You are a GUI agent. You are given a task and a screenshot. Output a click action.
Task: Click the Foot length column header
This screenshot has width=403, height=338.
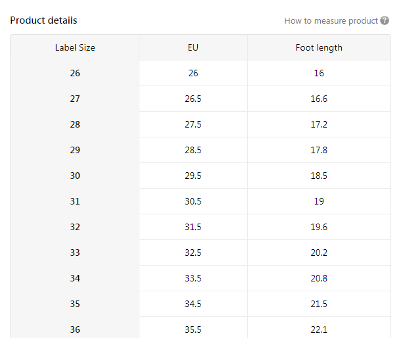[319, 48]
